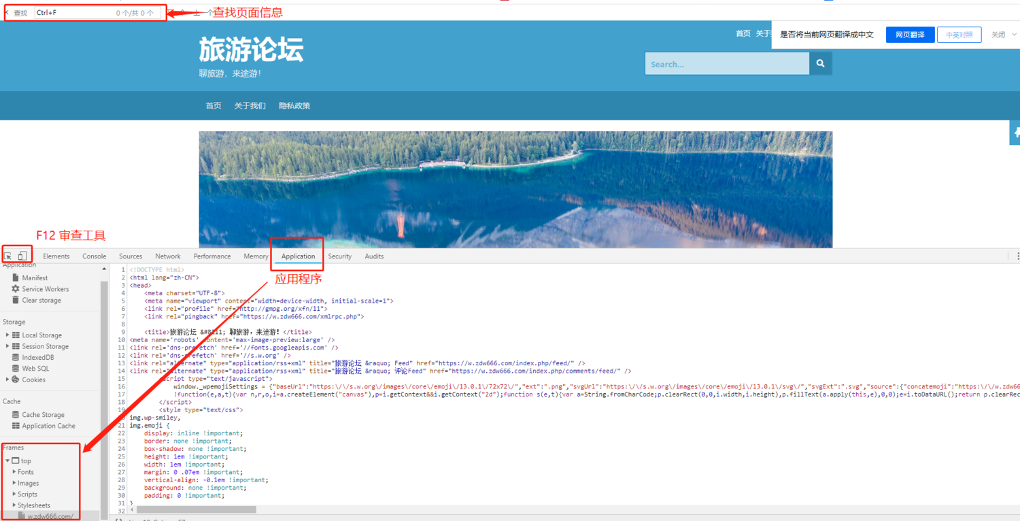Select the Clear storage item

tap(41, 300)
